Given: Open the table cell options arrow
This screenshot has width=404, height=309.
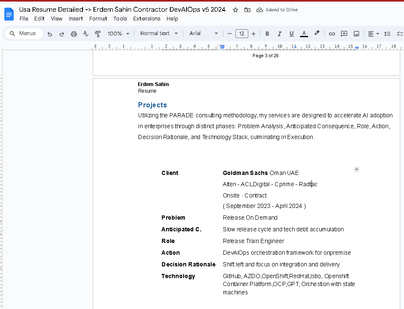Looking at the screenshot, I should coord(356,169).
